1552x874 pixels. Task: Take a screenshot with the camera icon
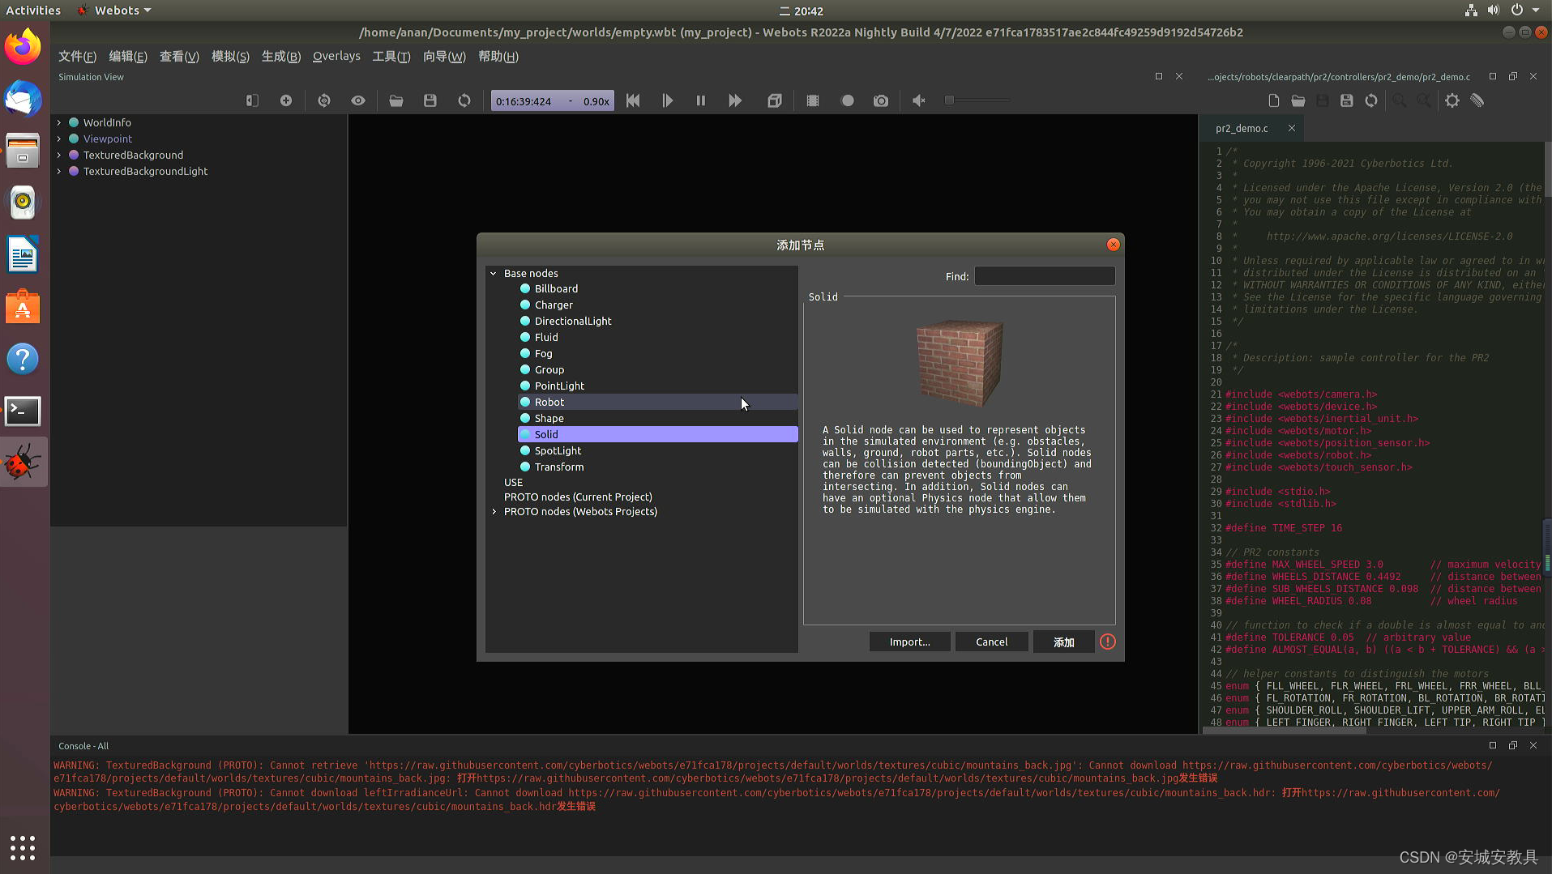click(881, 100)
